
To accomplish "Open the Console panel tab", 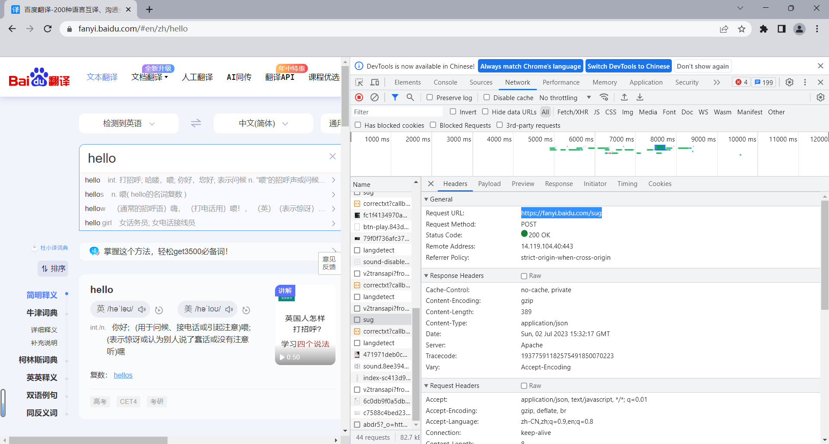I will [x=445, y=82].
